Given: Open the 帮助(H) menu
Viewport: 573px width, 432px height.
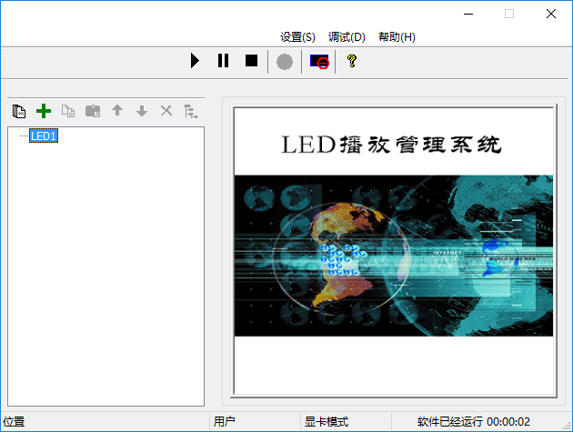Looking at the screenshot, I should 397,37.
